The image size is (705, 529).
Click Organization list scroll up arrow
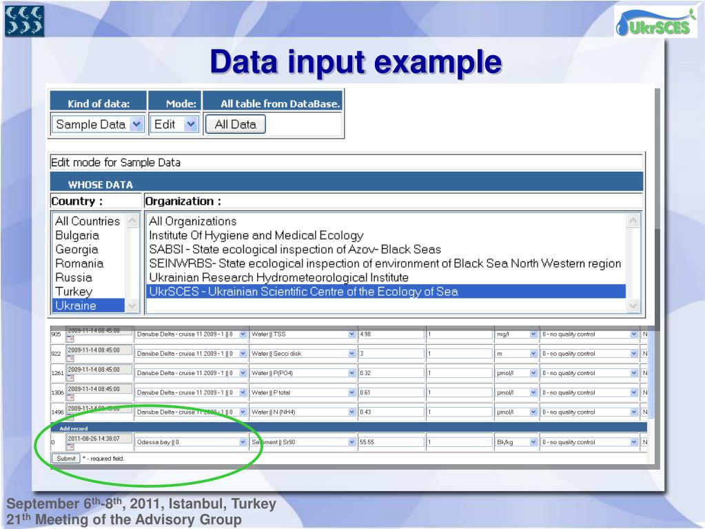pyautogui.click(x=633, y=221)
